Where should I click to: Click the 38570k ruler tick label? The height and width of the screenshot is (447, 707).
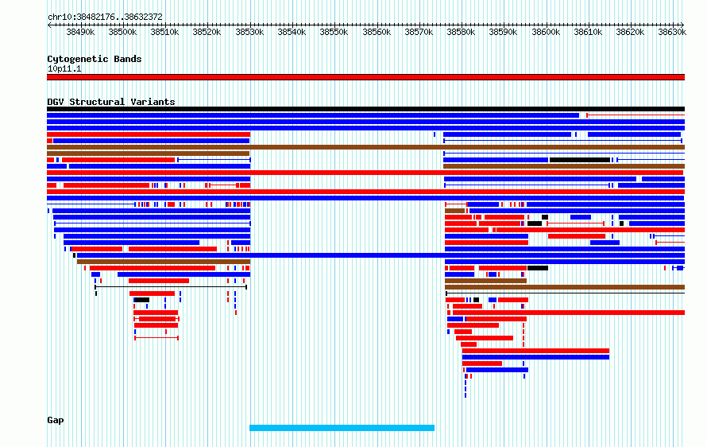419,32
